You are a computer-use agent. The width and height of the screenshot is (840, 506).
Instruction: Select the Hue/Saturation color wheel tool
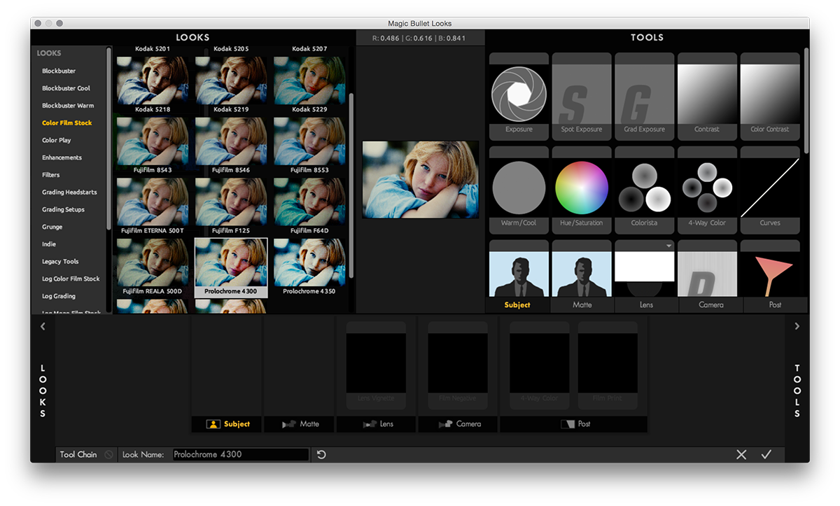coord(581,187)
